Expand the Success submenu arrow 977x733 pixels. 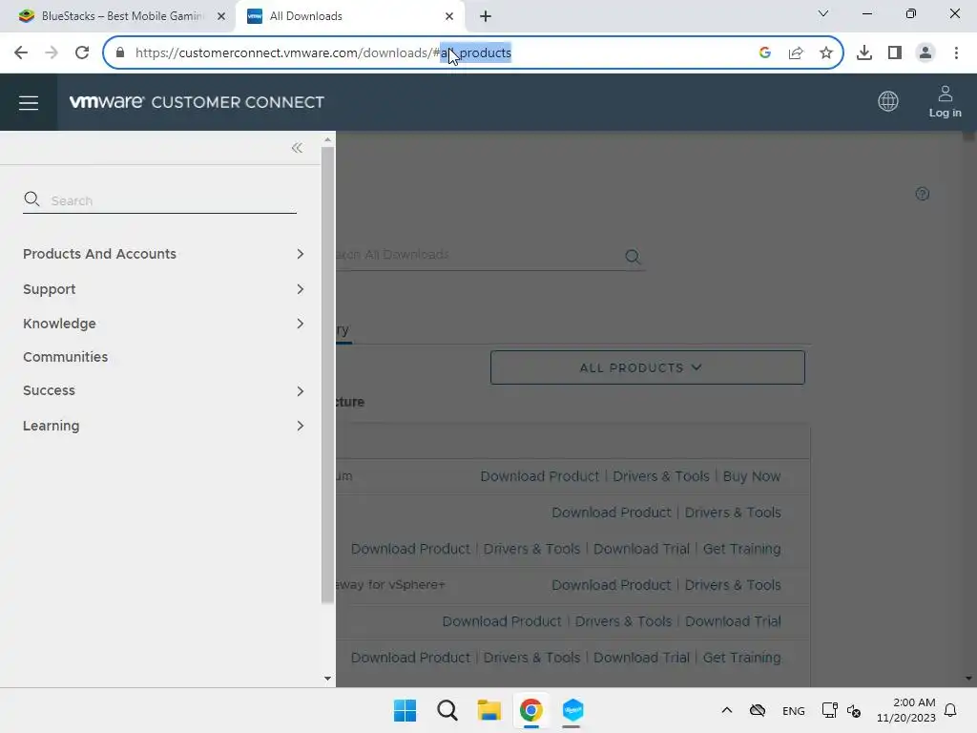(301, 390)
